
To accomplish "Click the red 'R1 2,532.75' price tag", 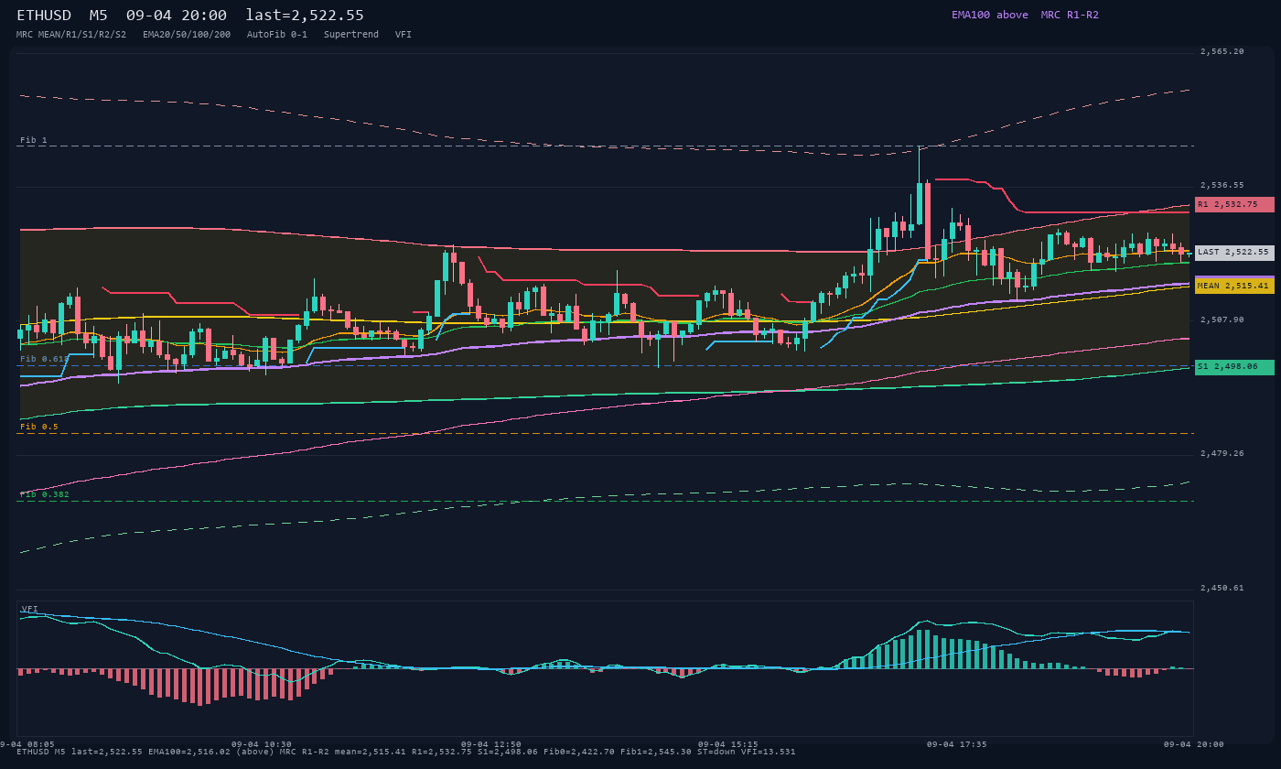I will pyautogui.click(x=1234, y=205).
